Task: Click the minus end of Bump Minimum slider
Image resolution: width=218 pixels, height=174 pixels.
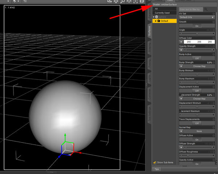Action: click(180, 74)
